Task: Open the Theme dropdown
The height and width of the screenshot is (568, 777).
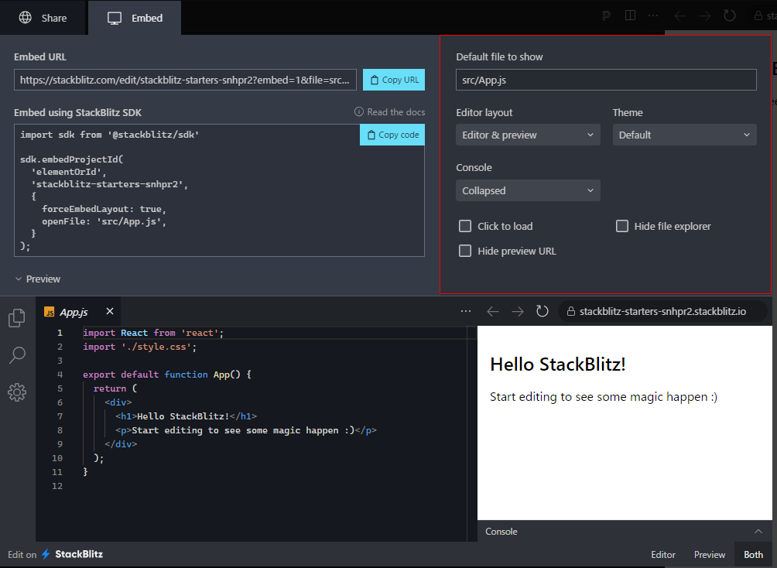Action: point(684,135)
